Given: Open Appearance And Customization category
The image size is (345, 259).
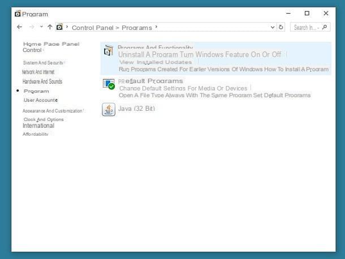Looking at the screenshot, I should tap(53, 111).
